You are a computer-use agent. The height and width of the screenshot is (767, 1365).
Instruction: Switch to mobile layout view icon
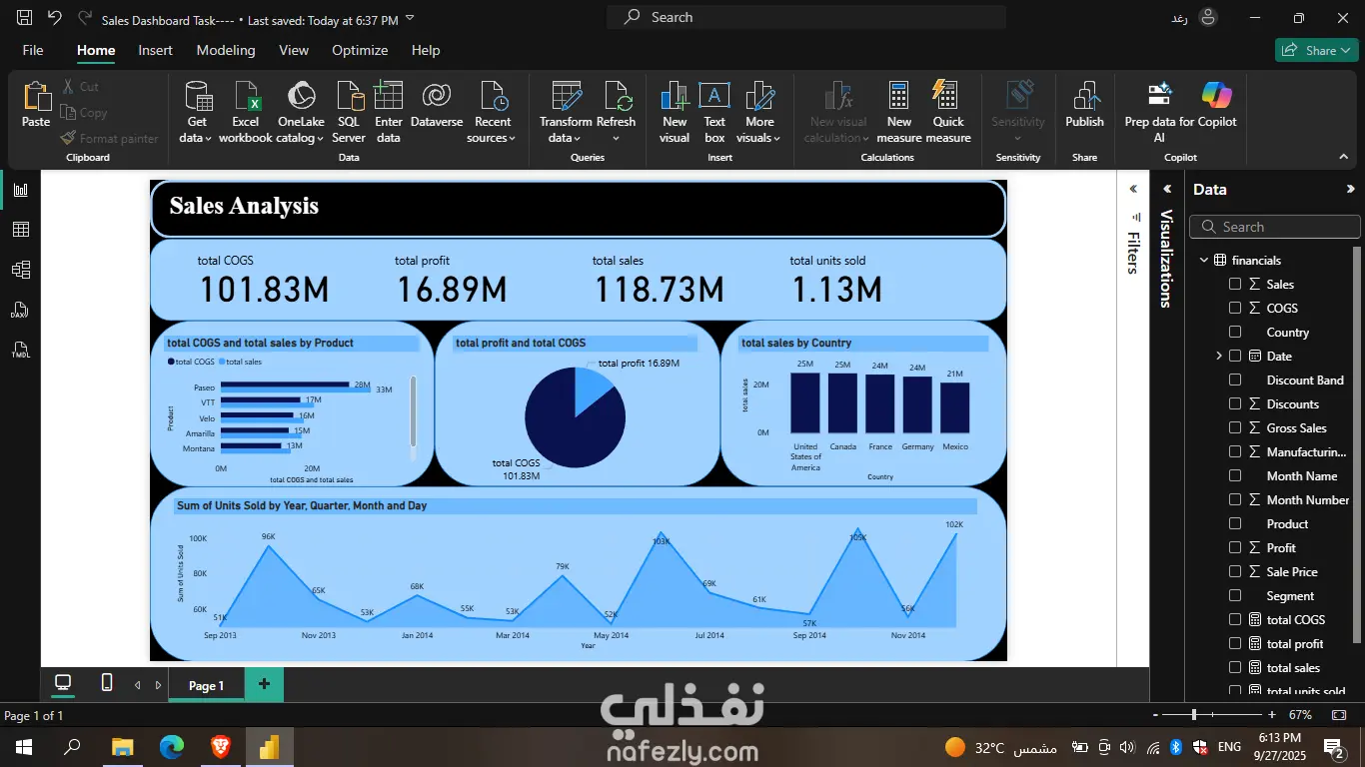pyautogui.click(x=107, y=683)
